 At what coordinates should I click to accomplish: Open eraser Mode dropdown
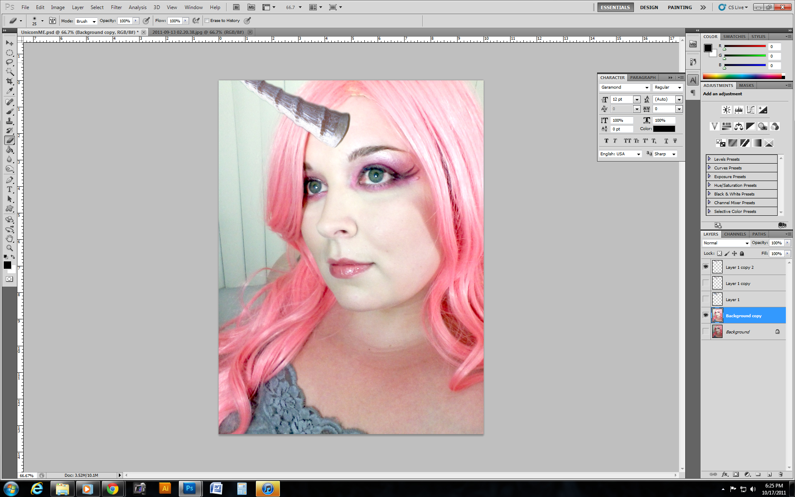pyautogui.click(x=86, y=21)
